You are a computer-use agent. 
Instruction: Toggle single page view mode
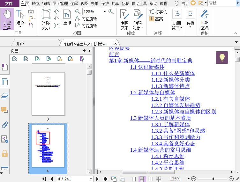click(x=134, y=179)
